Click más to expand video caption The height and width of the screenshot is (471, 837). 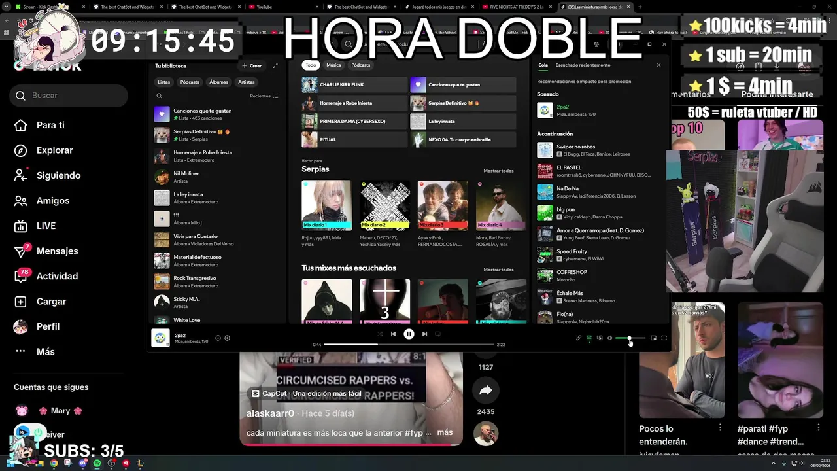click(x=445, y=432)
